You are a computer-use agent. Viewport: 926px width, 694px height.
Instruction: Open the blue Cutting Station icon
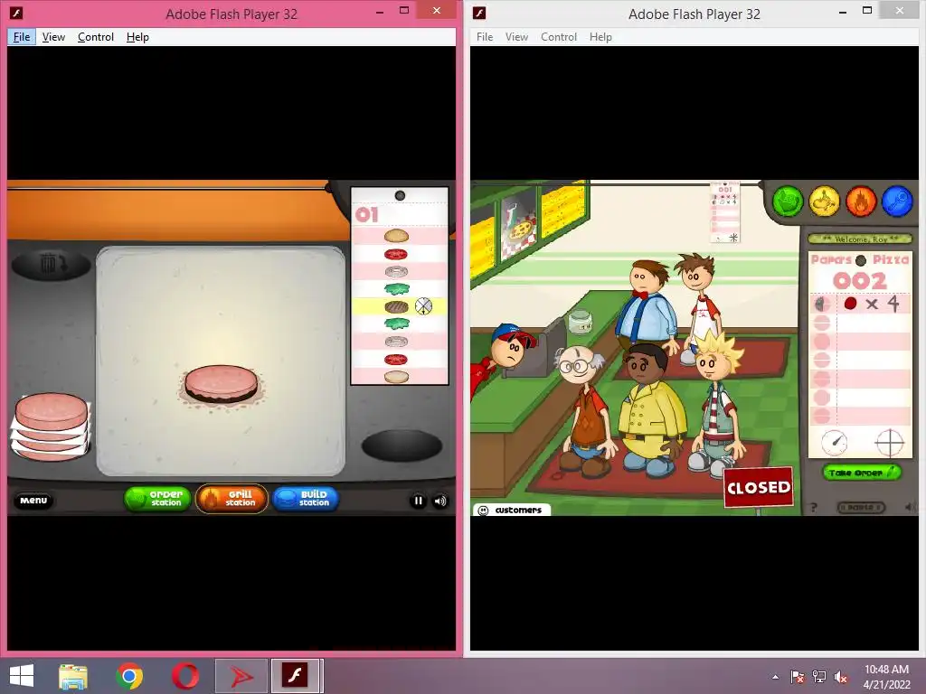click(x=897, y=202)
